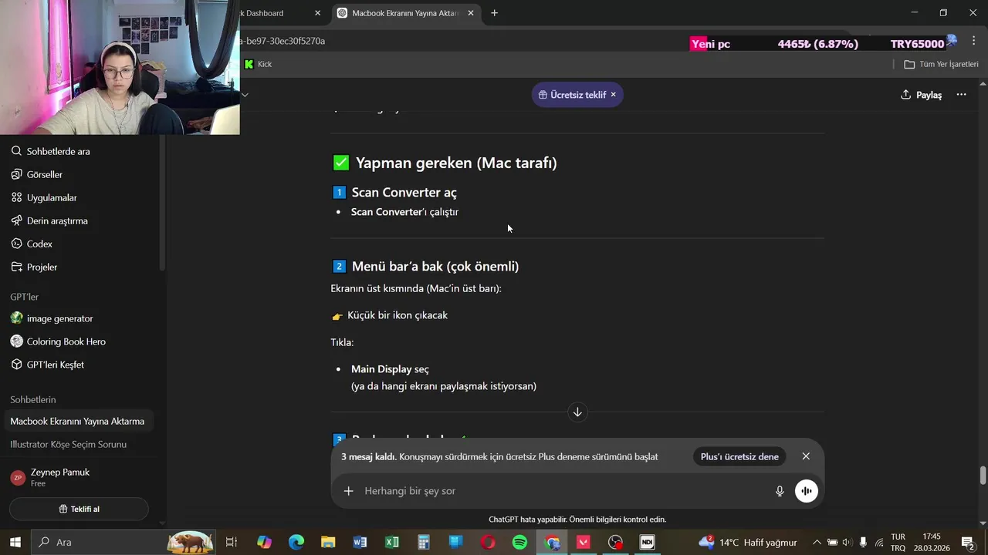Click Plus'ı ücretsiz dene button
The height and width of the screenshot is (555, 988).
pyautogui.click(x=739, y=456)
